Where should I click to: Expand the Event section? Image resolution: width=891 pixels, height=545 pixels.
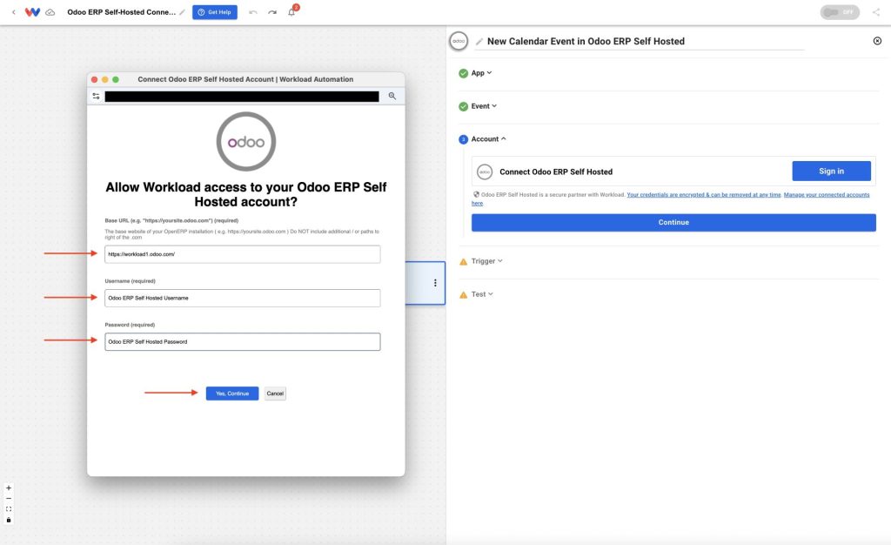[x=484, y=105]
